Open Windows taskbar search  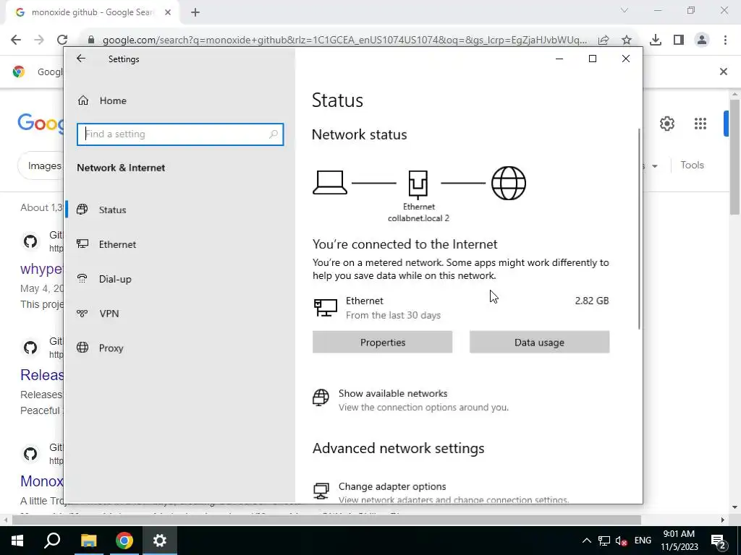click(52, 541)
